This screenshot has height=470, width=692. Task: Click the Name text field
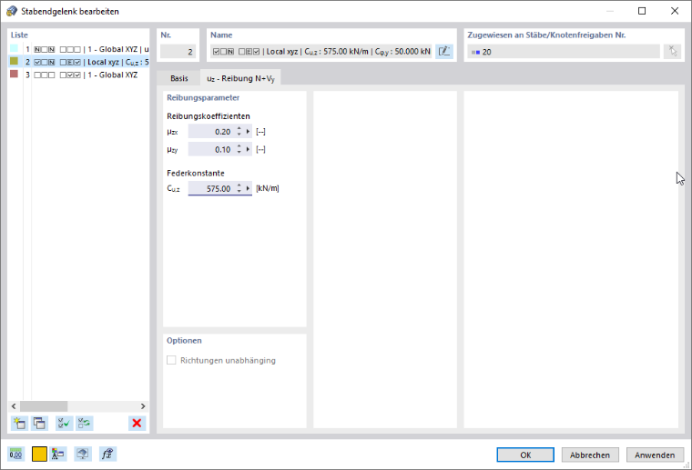click(x=321, y=52)
